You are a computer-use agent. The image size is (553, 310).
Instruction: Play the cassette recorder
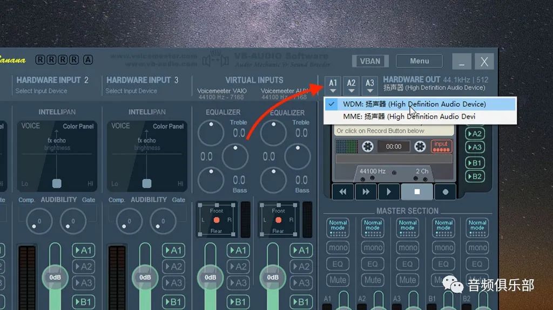[x=389, y=191]
